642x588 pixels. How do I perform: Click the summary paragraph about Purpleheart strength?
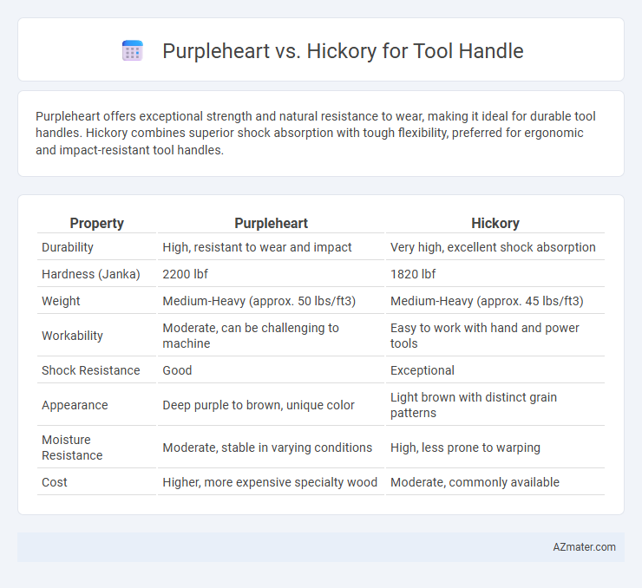[x=316, y=133]
